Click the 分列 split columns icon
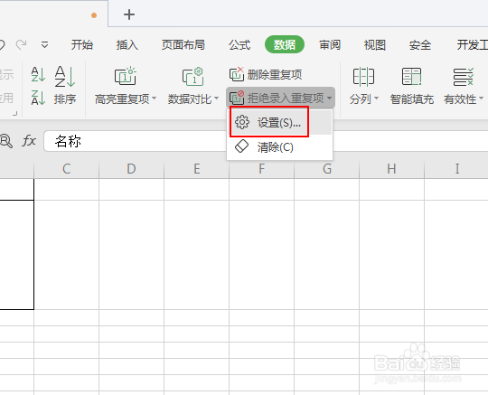Image resolution: width=488 pixels, height=395 pixels. [x=363, y=77]
